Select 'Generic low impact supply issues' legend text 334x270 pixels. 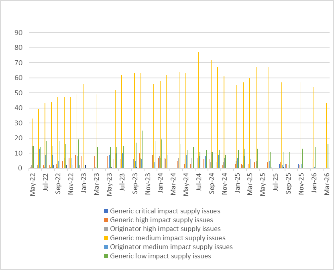(160, 256)
